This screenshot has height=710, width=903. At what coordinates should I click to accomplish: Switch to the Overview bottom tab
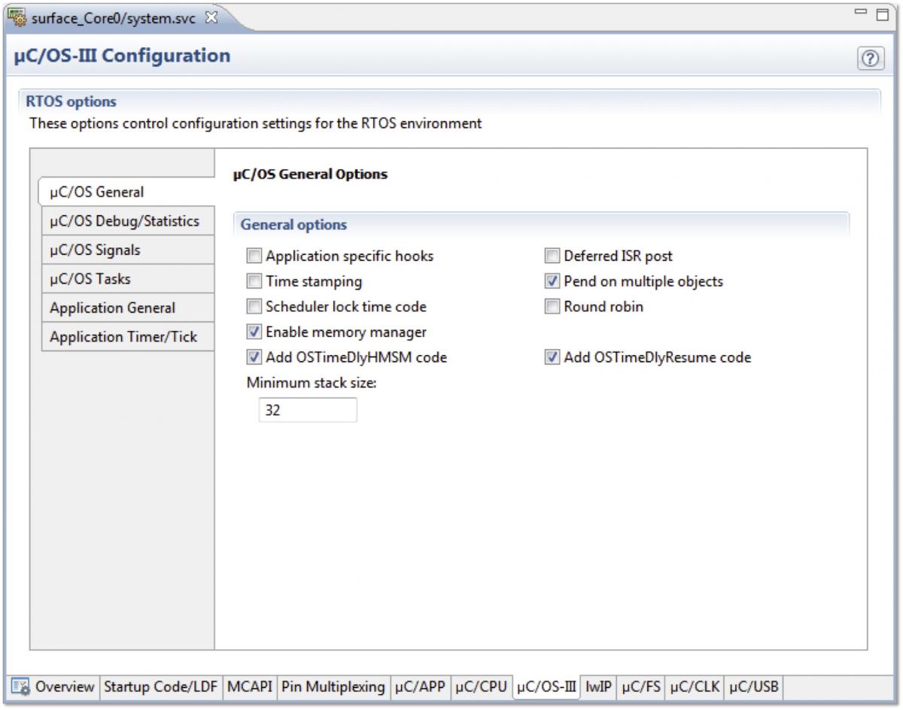[55, 687]
